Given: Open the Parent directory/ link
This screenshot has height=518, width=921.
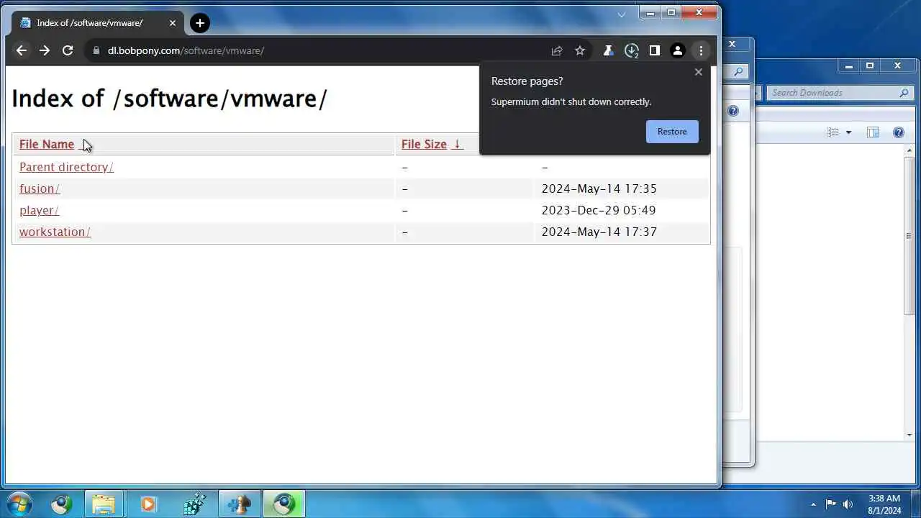Looking at the screenshot, I should [66, 167].
